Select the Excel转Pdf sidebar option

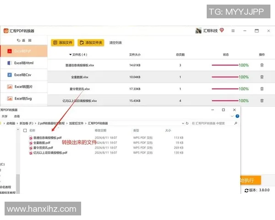point(24,51)
